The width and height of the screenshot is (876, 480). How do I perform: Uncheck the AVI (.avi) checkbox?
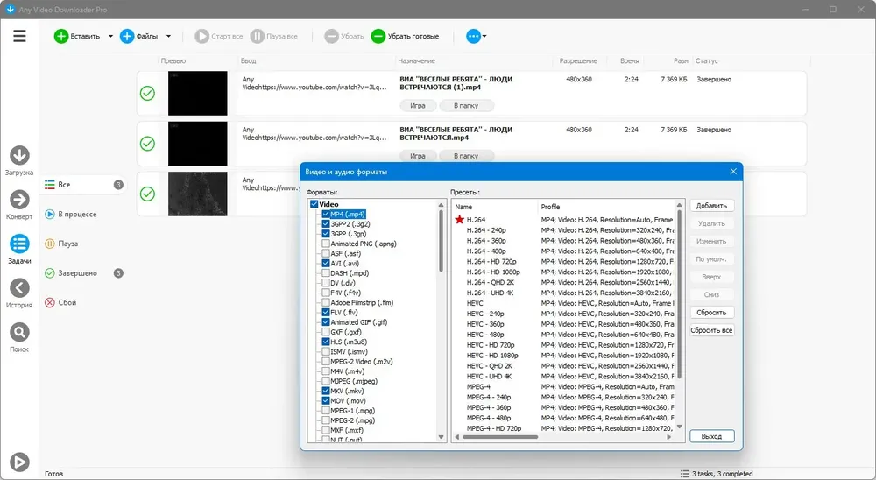pyautogui.click(x=326, y=263)
